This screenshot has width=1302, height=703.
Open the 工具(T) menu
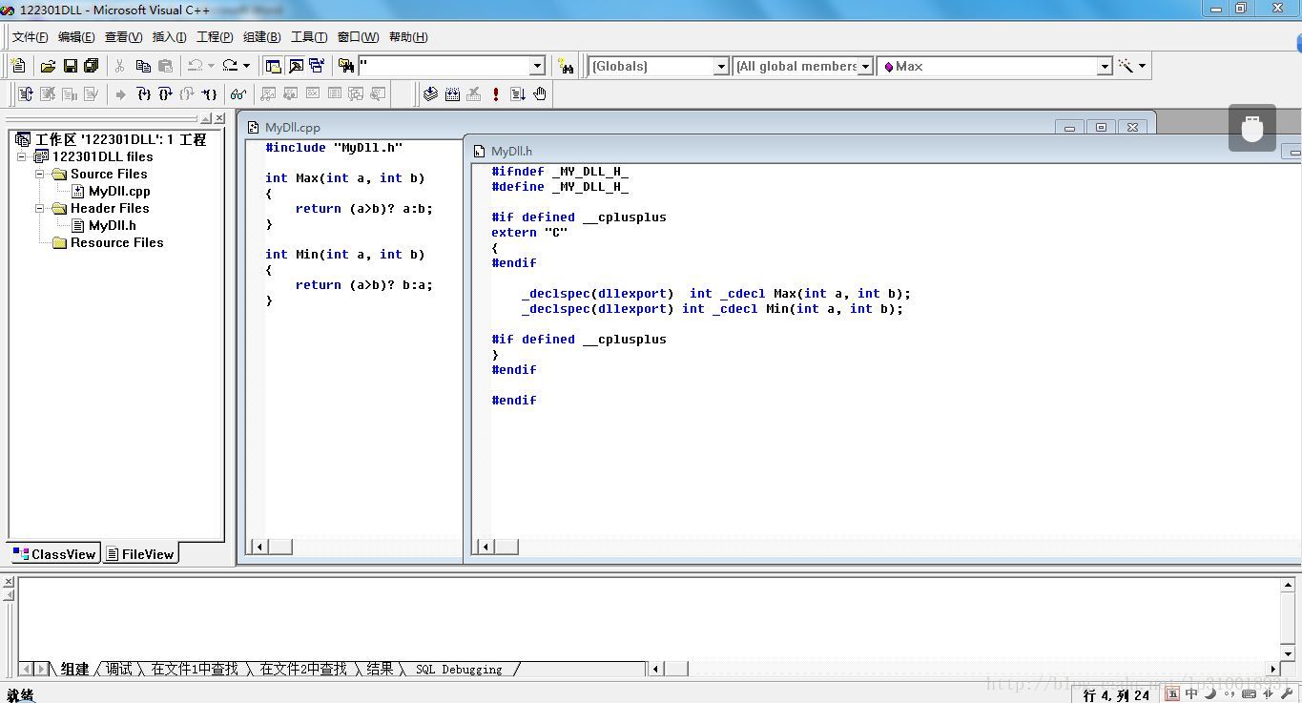click(309, 37)
